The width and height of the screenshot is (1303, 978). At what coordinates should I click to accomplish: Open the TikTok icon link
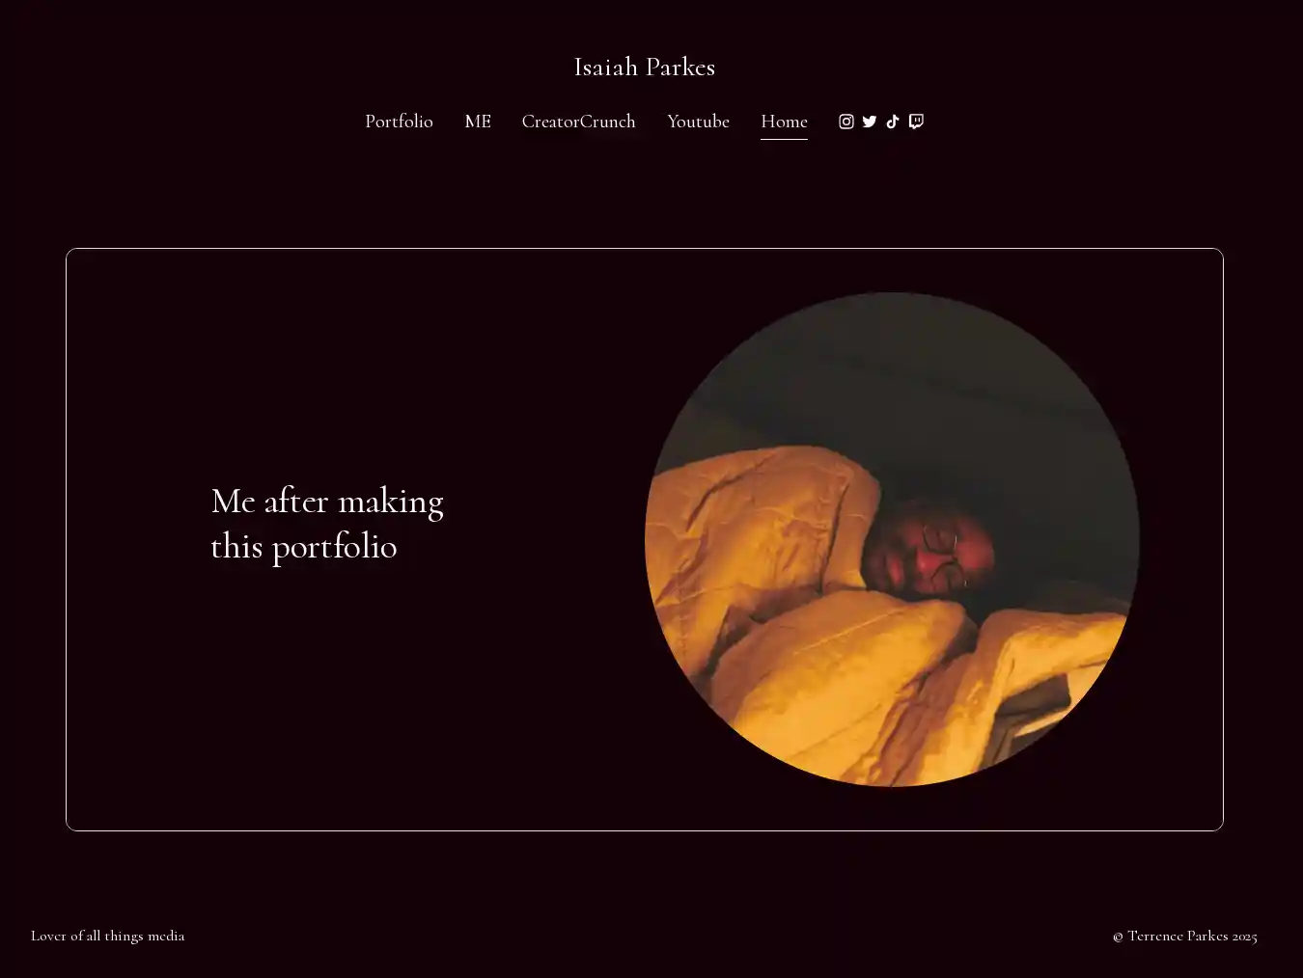[x=893, y=122]
